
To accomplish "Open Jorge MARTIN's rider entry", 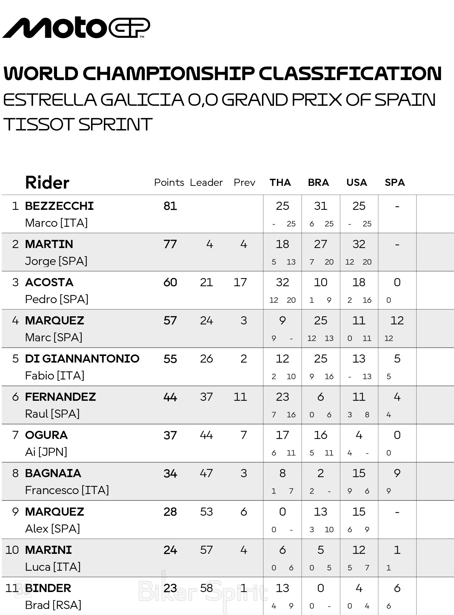I will tap(49, 244).
